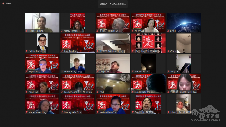The width and height of the screenshot is (226, 127).
Task: Click muted mic icon next to Marie Lauren Ling
Action: pos(27,112)
